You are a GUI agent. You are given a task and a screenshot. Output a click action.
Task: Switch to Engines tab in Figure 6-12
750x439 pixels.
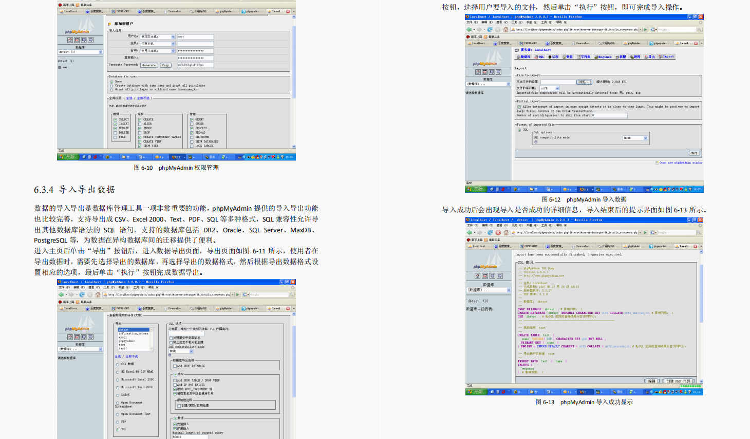click(x=603, y=57)
